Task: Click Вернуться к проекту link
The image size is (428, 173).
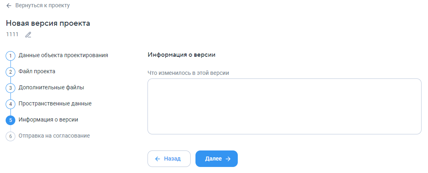Action: point(43,6)
